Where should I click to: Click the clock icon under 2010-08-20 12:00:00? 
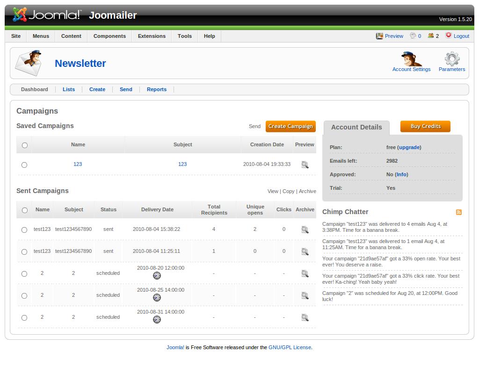pyautogui.click(x=157, y=276)
